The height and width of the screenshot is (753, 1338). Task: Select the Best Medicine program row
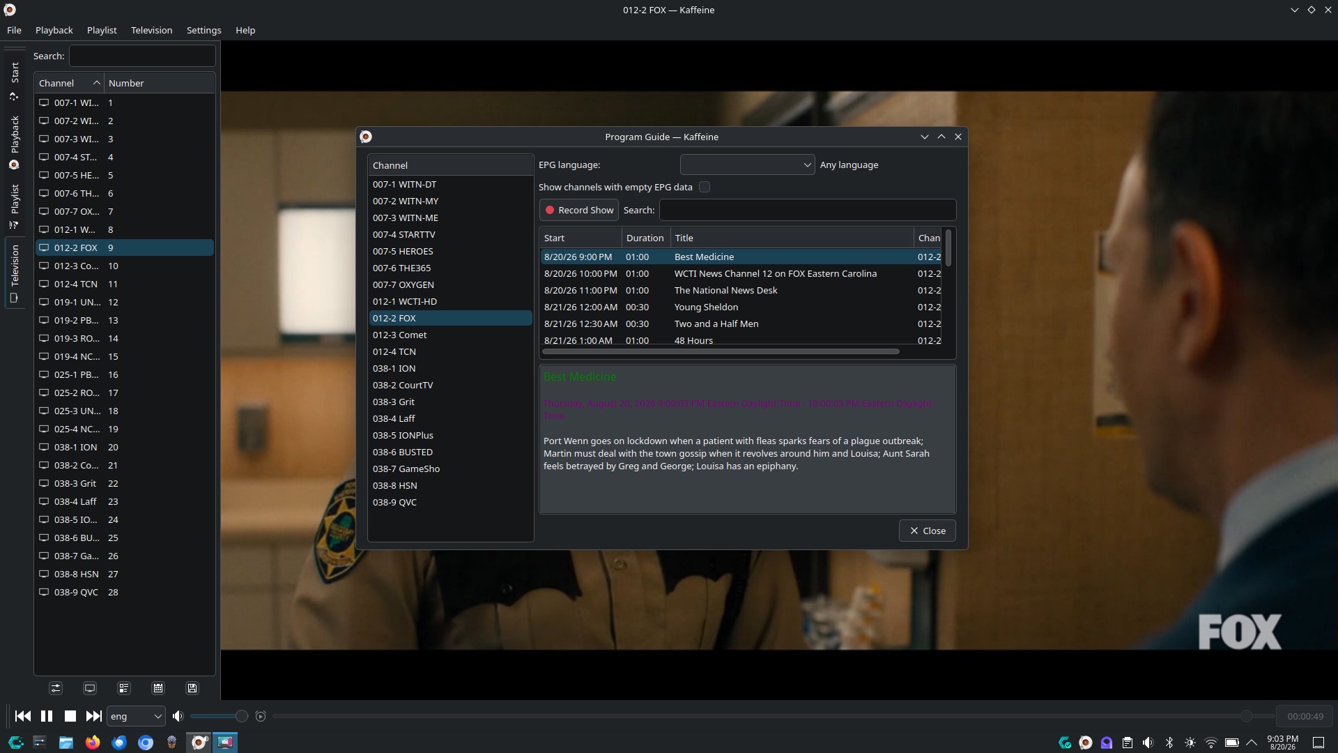pyautogui.click(x=741, y=257)
